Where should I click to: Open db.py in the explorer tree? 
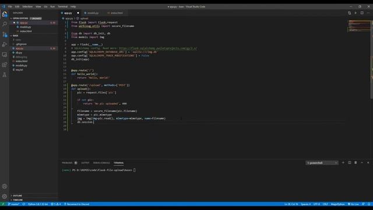(34, 52)
